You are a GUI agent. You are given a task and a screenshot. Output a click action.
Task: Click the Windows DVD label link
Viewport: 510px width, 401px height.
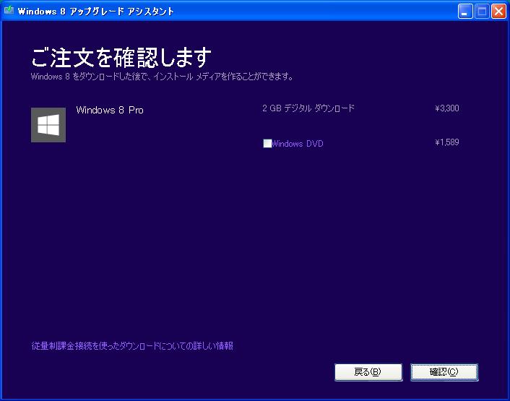tap(298, 144)
